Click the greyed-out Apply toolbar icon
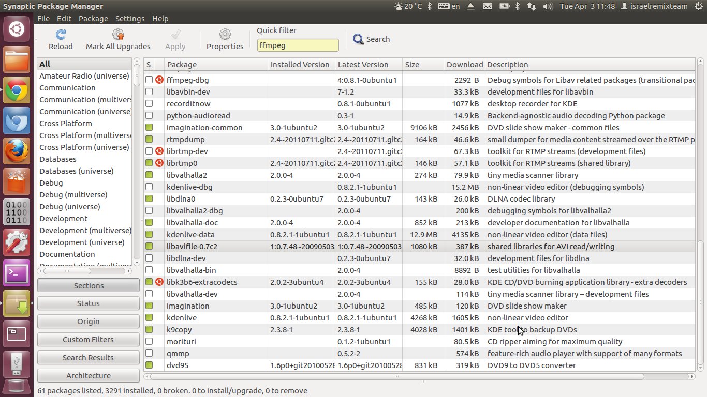 175,35
